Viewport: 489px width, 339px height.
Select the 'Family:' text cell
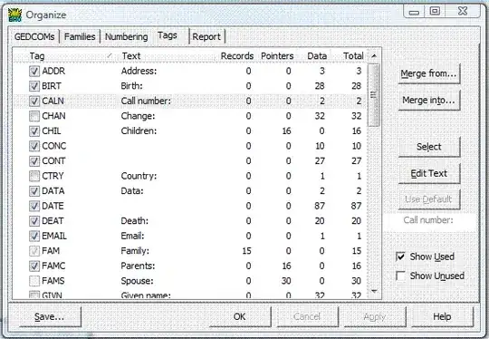click(135, 251)
